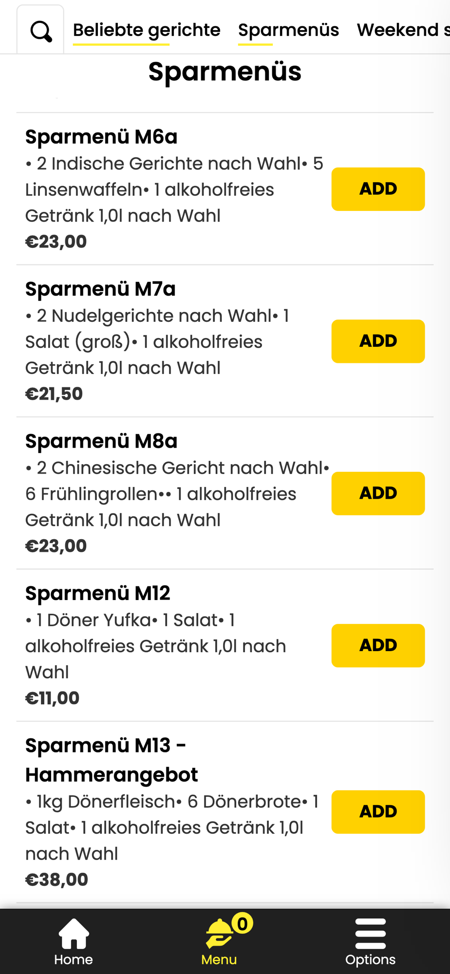Image resolution: width=450 pixels, height=974 pixels.
Task: Open Sparmenü M12 item title
Action: [98, 593]
